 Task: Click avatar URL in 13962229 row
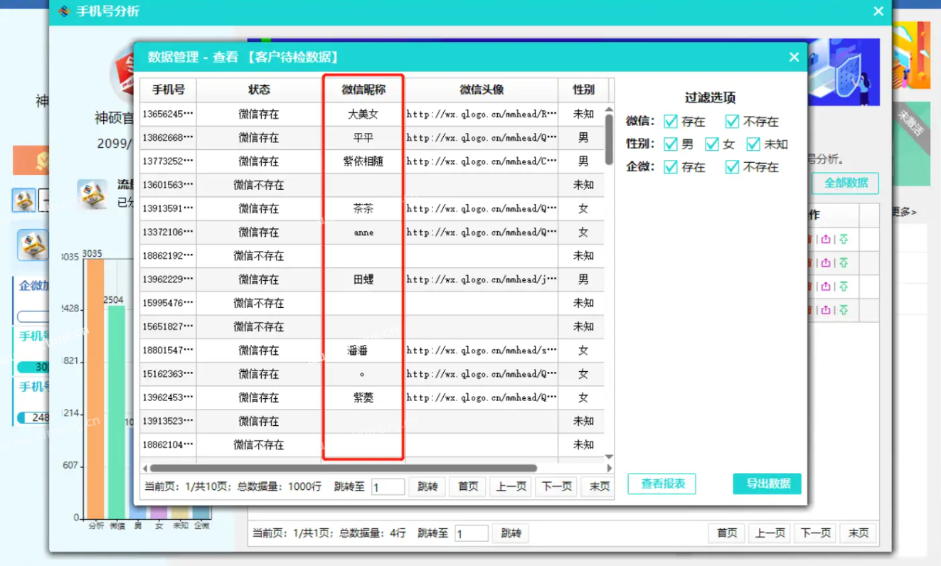click(482, 279)
